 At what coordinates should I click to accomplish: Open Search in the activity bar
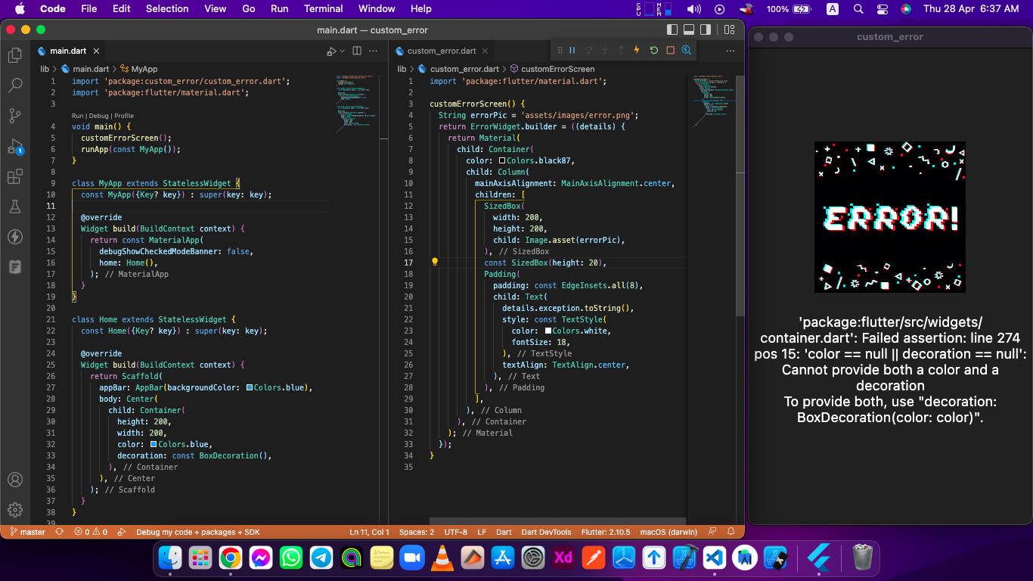coord(14,85)
